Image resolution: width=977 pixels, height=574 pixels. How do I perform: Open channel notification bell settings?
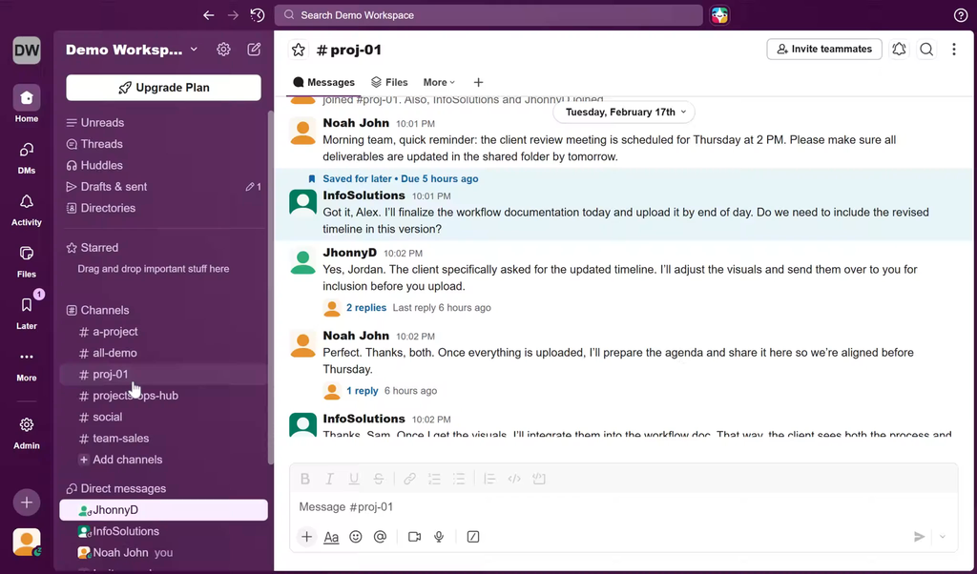click(899, 50)
